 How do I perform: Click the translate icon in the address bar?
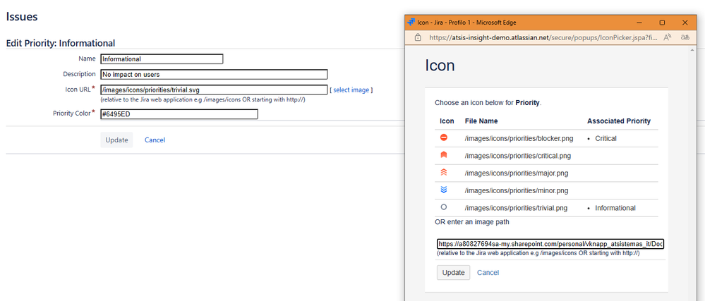pos(685,38)
